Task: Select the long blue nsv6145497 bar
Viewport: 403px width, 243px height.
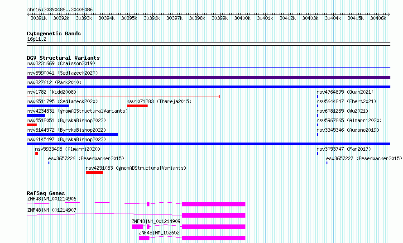Action: click(208, 144)
